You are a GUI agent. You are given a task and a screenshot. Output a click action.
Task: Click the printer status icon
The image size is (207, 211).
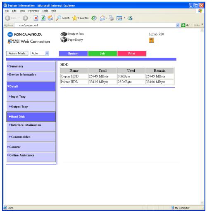click(x=64, y=40)
